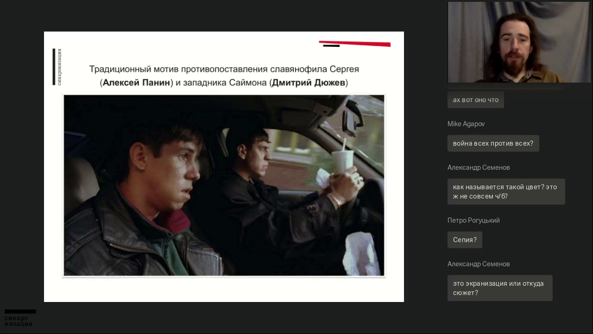
Task: Select the bold «Алексей Панин» text
Action: 136,83
